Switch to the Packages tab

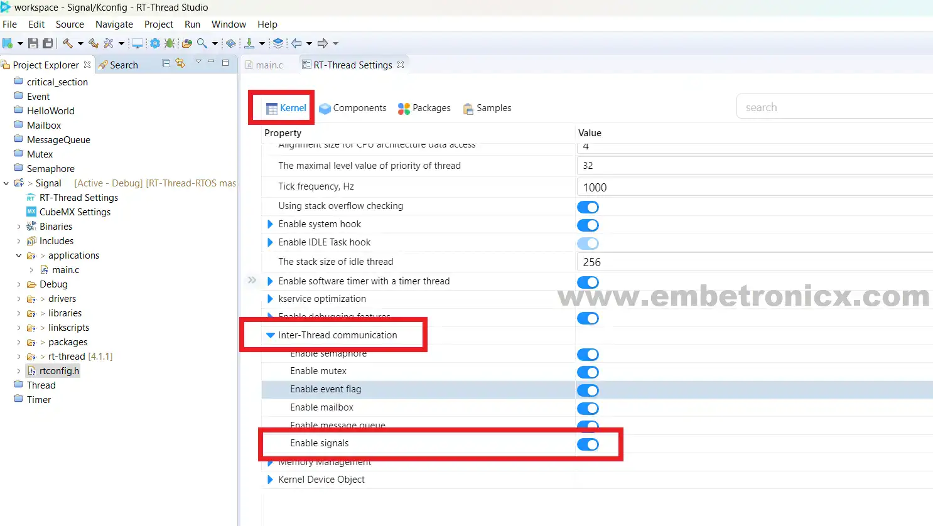point(424,108)
